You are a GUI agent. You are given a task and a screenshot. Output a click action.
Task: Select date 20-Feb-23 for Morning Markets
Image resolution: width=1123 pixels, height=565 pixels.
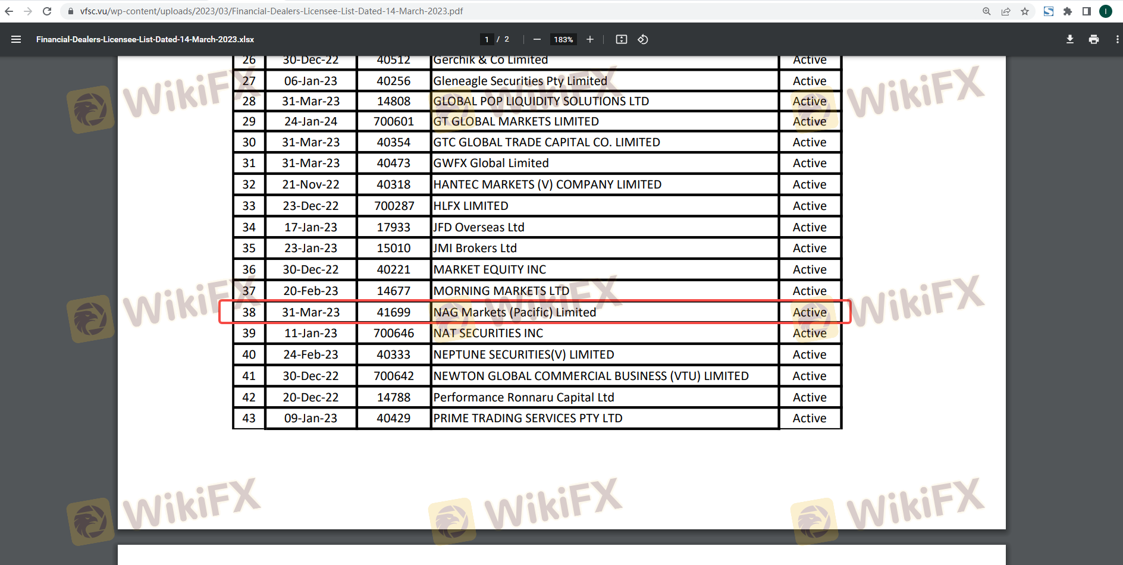(310, 291)
